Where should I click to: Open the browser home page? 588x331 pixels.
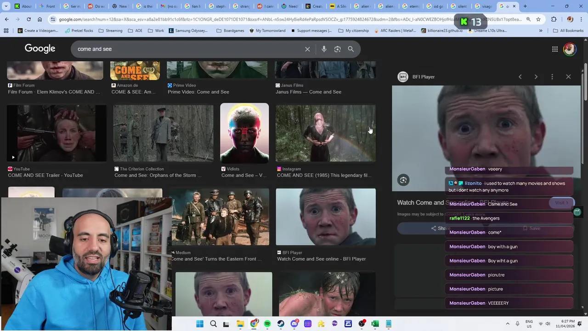pos(40,19)
